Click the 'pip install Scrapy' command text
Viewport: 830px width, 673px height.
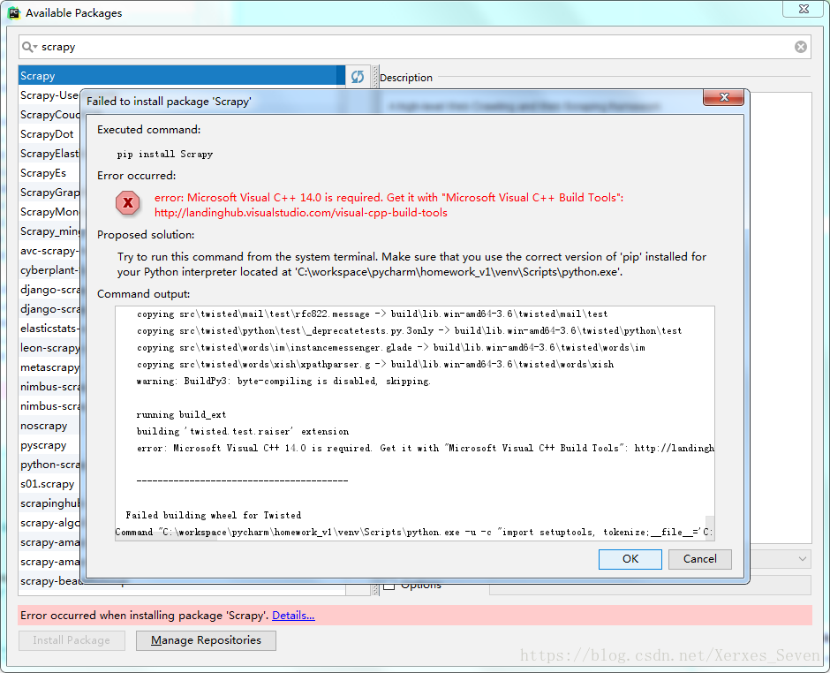click(164, 154)
